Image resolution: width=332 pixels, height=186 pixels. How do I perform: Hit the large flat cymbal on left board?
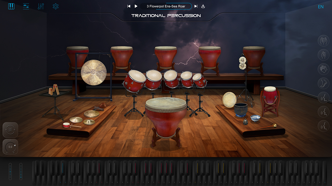pyautogui.click(x=92, y=114)
